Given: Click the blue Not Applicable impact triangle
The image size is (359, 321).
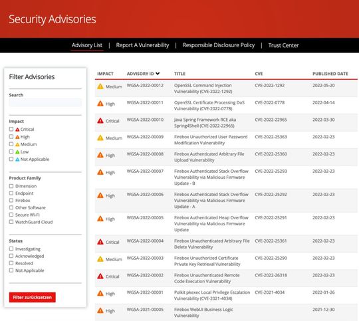Looking at the screenshot, I should (x=17, y=160).
